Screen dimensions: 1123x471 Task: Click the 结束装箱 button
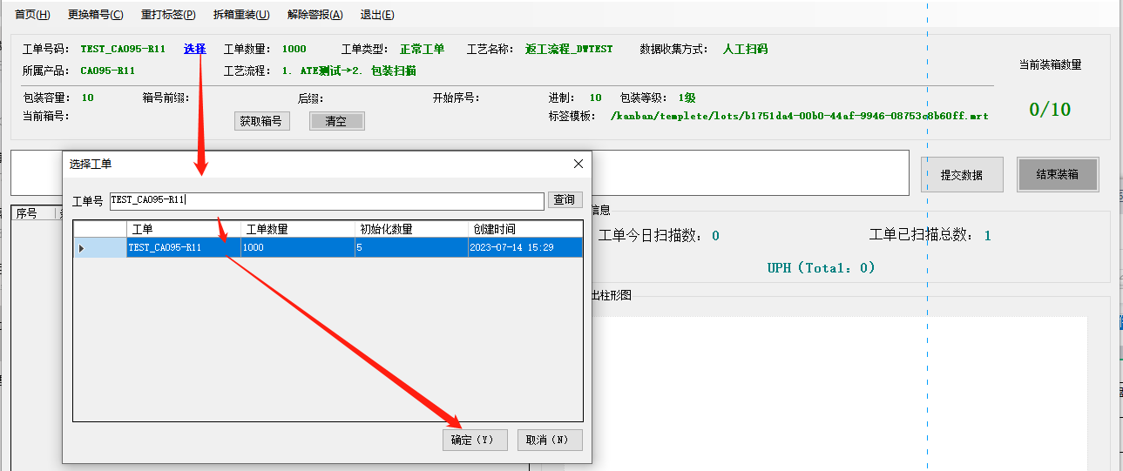(x=1058, y=175)
